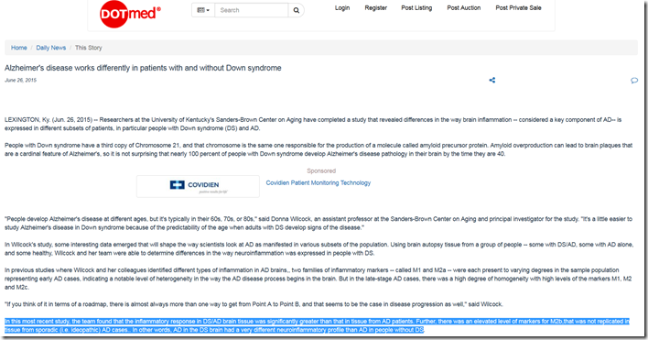Open Covidien Patient Monitoring Technology link

point(319,182)
